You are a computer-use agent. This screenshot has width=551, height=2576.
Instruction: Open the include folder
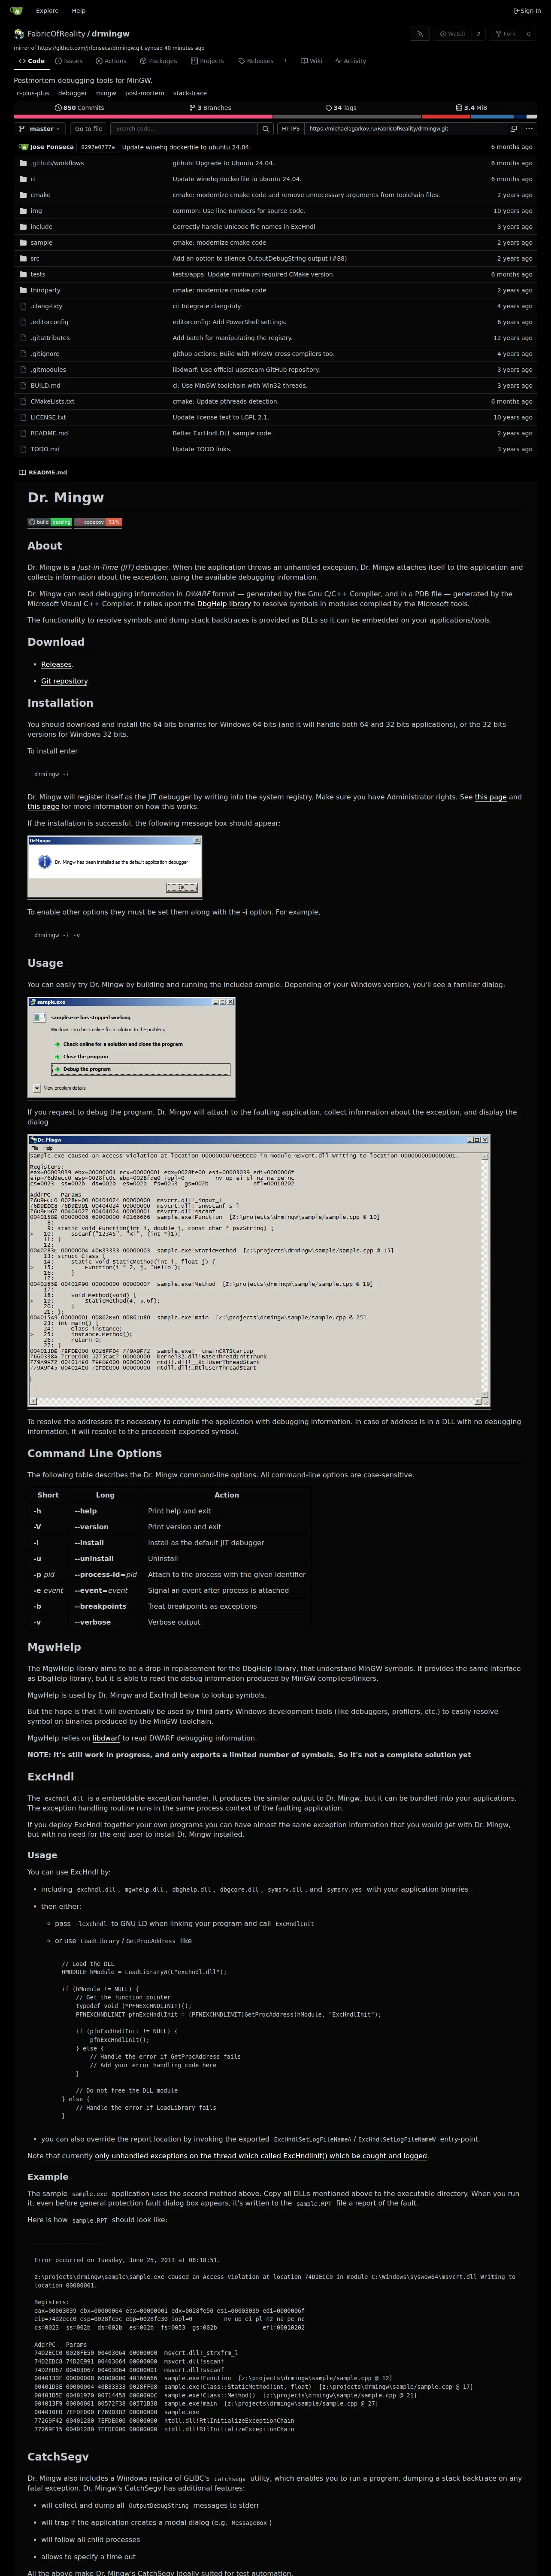pyautogui.click(x=41, y=227)
